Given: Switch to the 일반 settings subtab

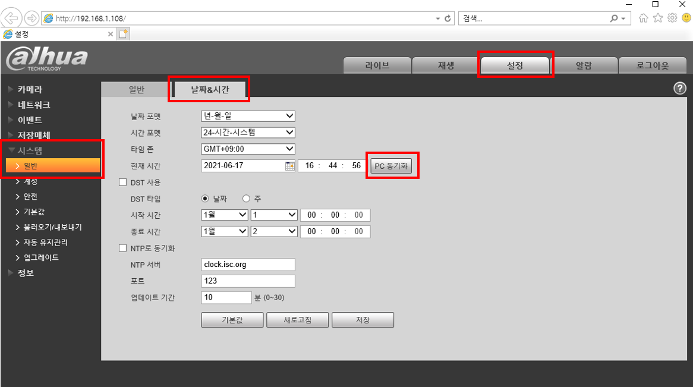Looking at the screenshot, I should (137, 90).
